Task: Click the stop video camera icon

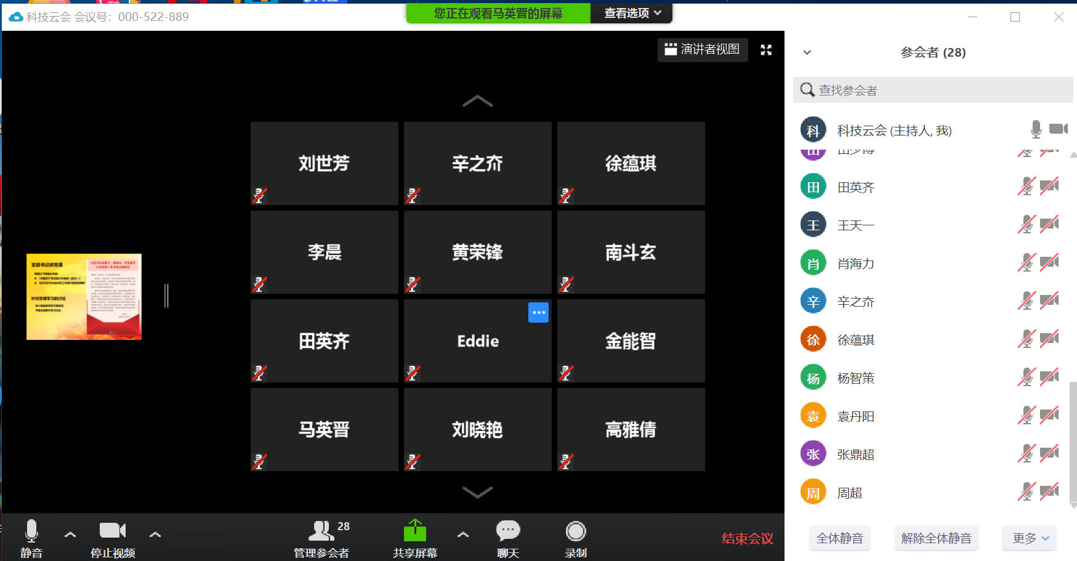Action: 112,531
